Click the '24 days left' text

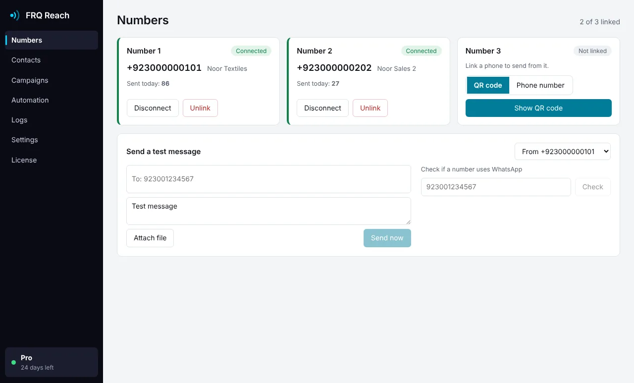[37, 368]
